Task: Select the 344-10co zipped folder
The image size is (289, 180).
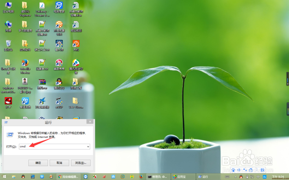Action: pos(76,103)
